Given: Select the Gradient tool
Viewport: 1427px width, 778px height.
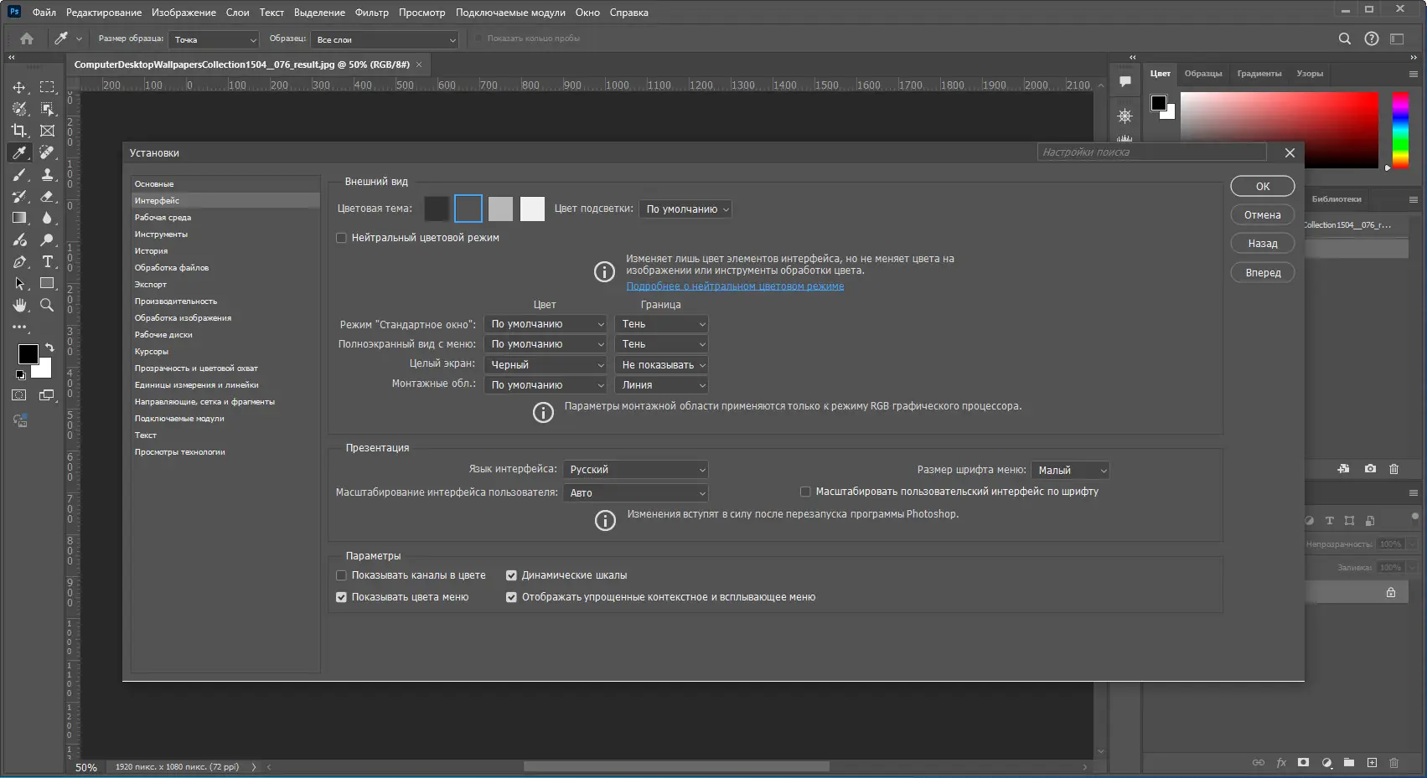Looking at the screenshot, I should (x=19, y=218).
